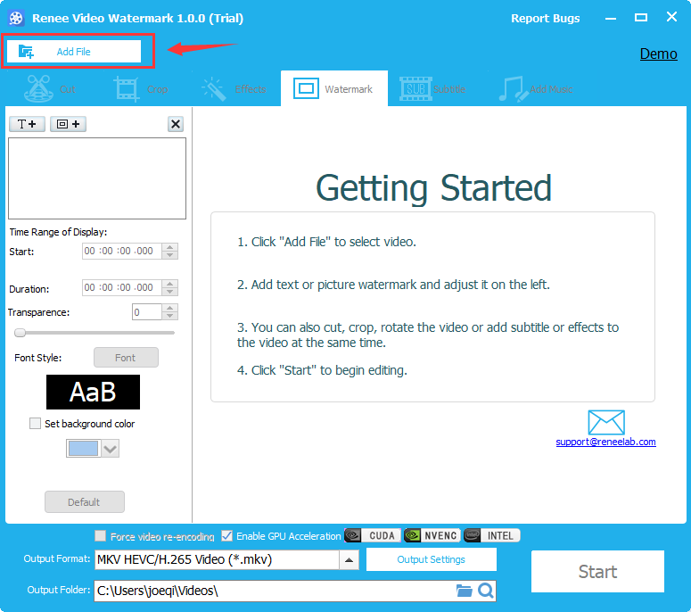Click the NVENC encoder badge
Image resolution: width=691 pixels, height=612 pixels.
[x=432, y=535]
